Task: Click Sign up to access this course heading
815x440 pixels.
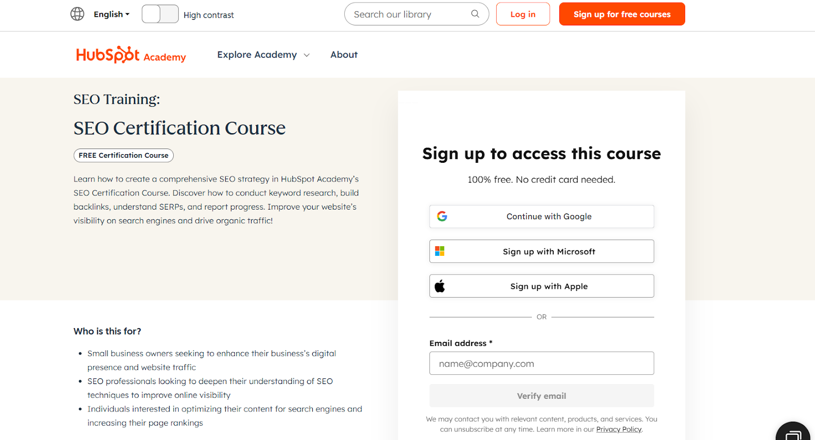Action: point(541,154)
